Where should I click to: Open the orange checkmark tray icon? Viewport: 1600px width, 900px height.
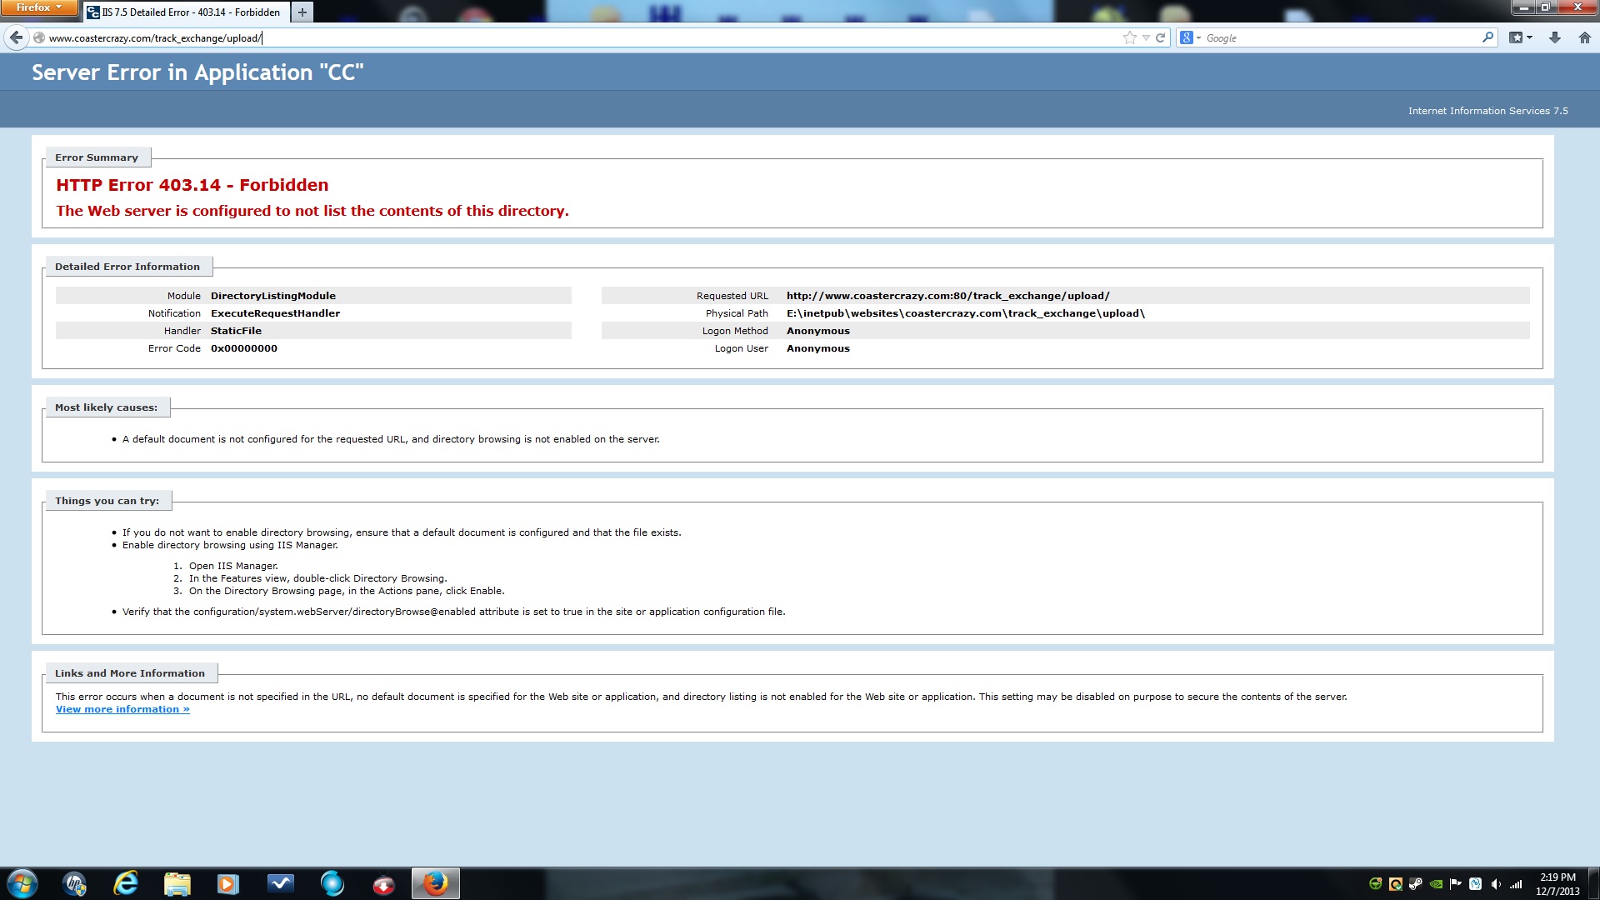[1395, 883]
